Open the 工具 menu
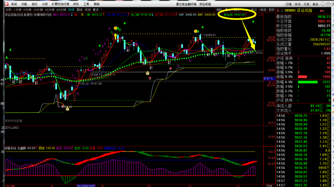334x187 pixels. pos(86,4)
